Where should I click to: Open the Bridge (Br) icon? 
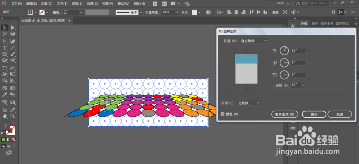(x=155, y=4)
